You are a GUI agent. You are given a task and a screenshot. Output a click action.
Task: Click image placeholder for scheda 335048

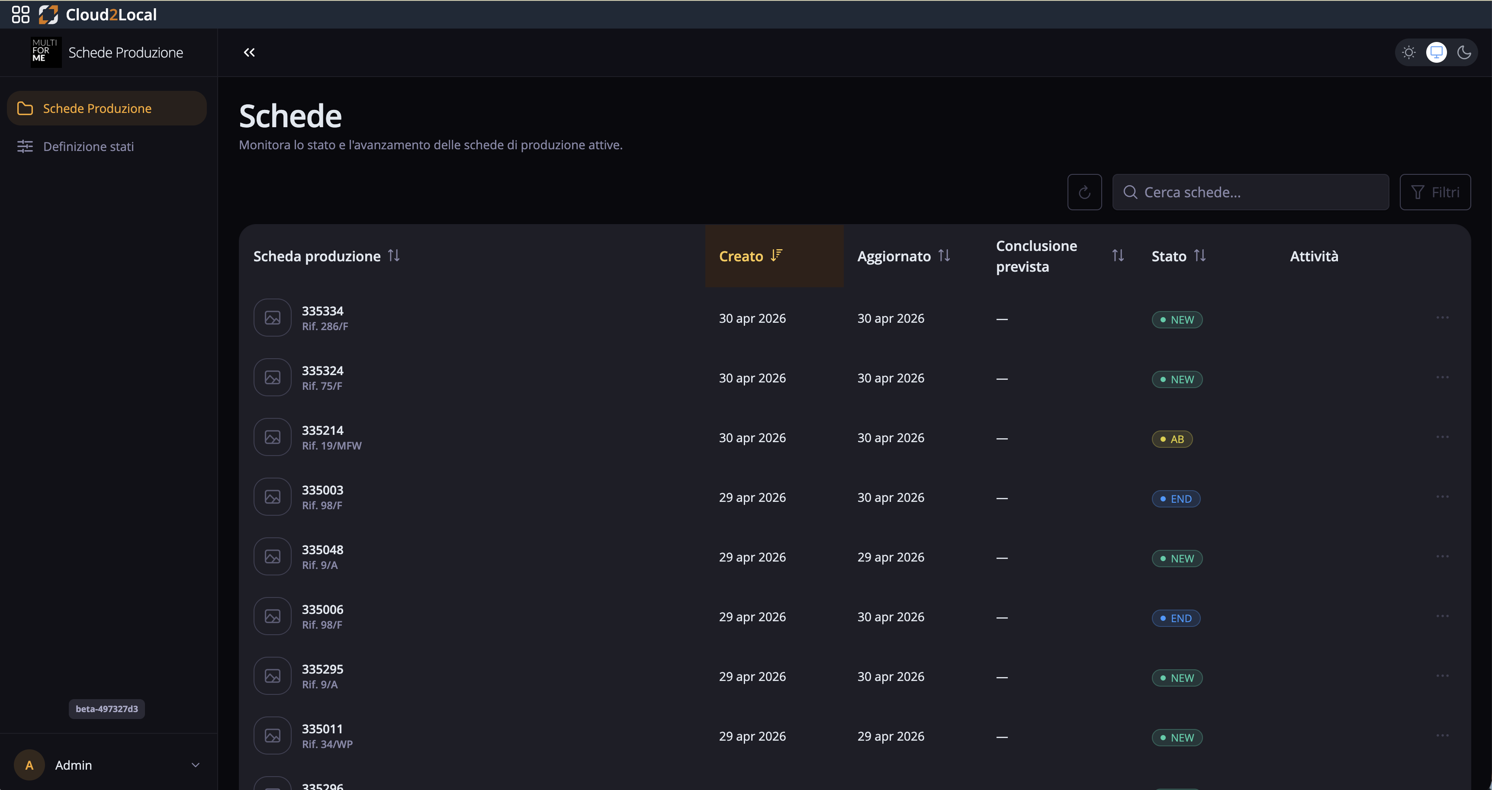tap(272, 556)
